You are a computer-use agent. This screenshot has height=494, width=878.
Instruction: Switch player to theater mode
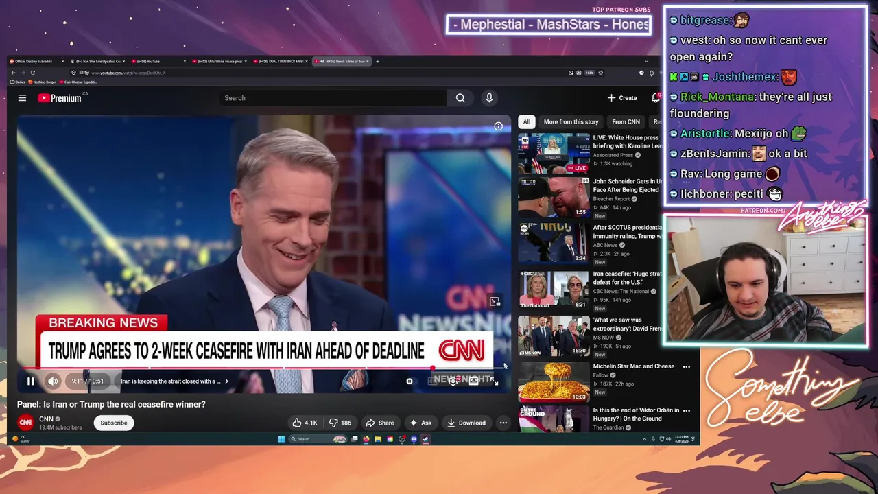click(473, 381)
